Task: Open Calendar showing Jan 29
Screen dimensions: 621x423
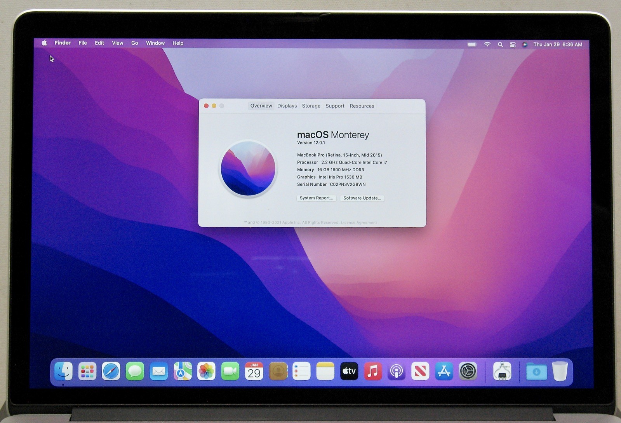Action: point(254,371)
